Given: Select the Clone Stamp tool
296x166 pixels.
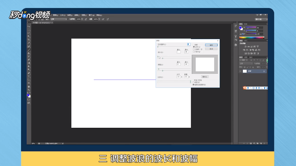Looking at the screenshot, I should (29, 53).
